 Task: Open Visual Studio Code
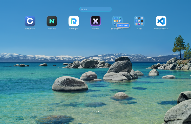161,21
